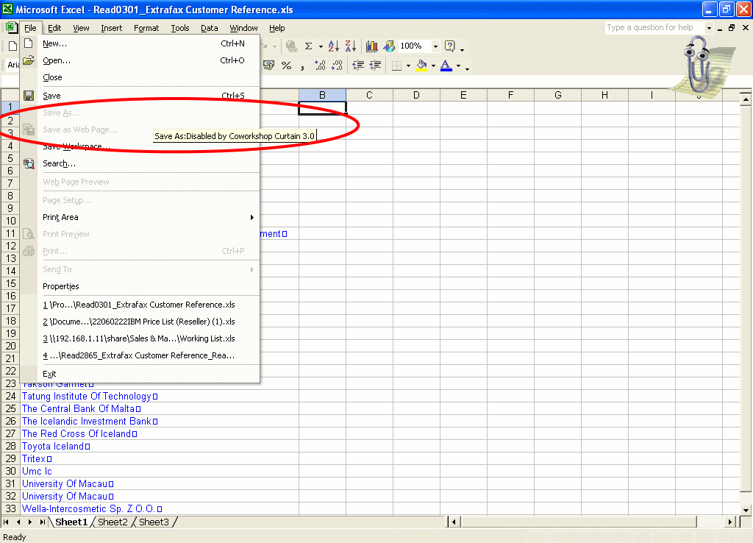Click the AutoSum sigma icon

[x=309, y=46]
